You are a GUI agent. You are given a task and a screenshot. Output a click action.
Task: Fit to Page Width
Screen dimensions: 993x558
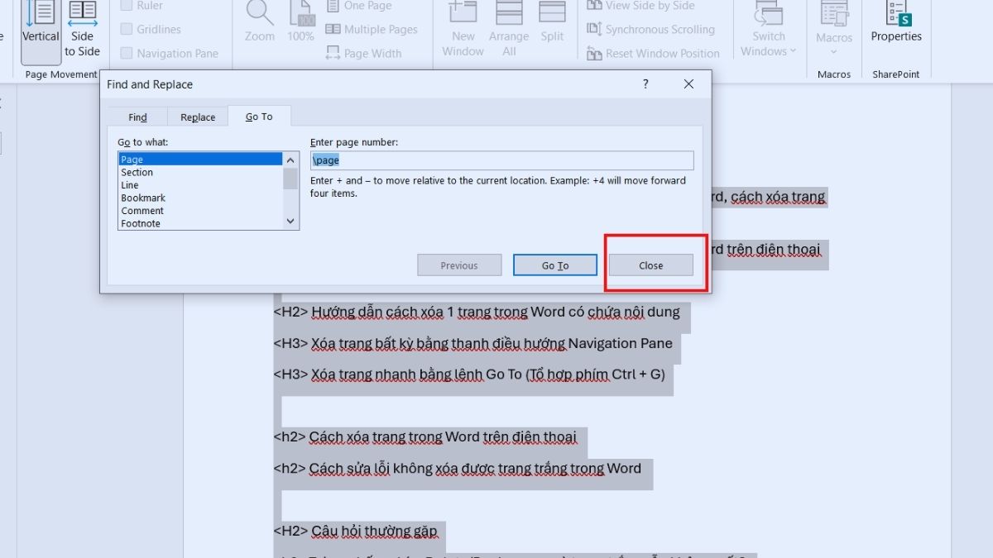click(363, 53)
